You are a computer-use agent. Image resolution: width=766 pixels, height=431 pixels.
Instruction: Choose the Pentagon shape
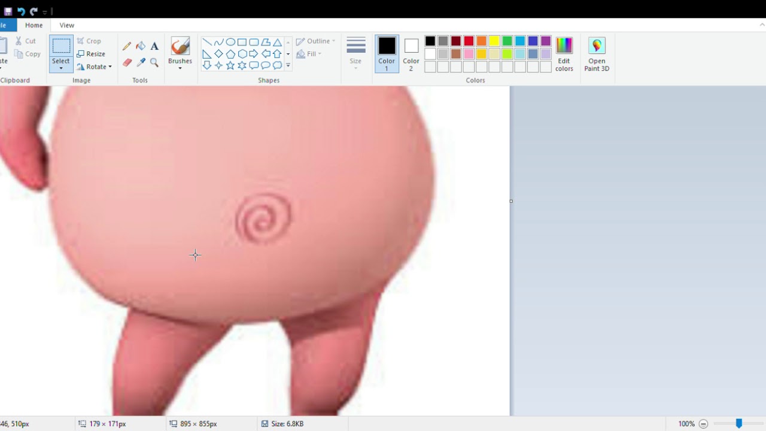coord(230,54)
